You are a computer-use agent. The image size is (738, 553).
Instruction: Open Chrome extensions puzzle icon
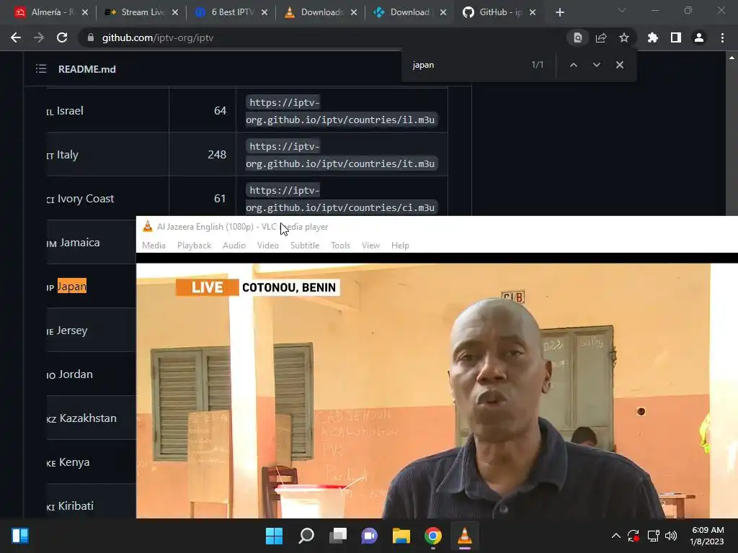point(652,37)
